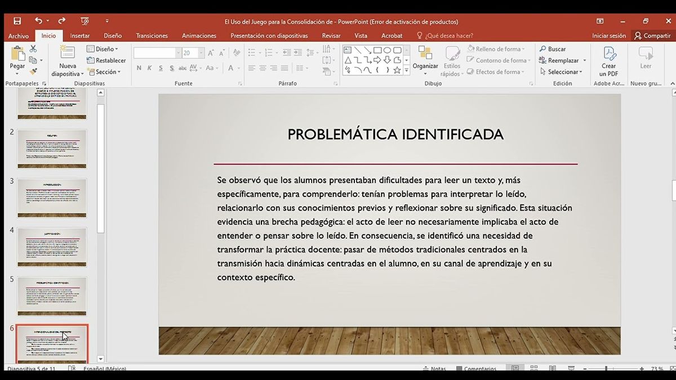Open the Revisar ribbon tab

pyautogui.click(x=331, y=35)
